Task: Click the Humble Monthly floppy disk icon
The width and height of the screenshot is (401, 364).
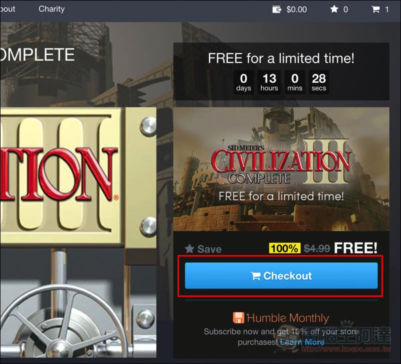Action: point(239,318)
